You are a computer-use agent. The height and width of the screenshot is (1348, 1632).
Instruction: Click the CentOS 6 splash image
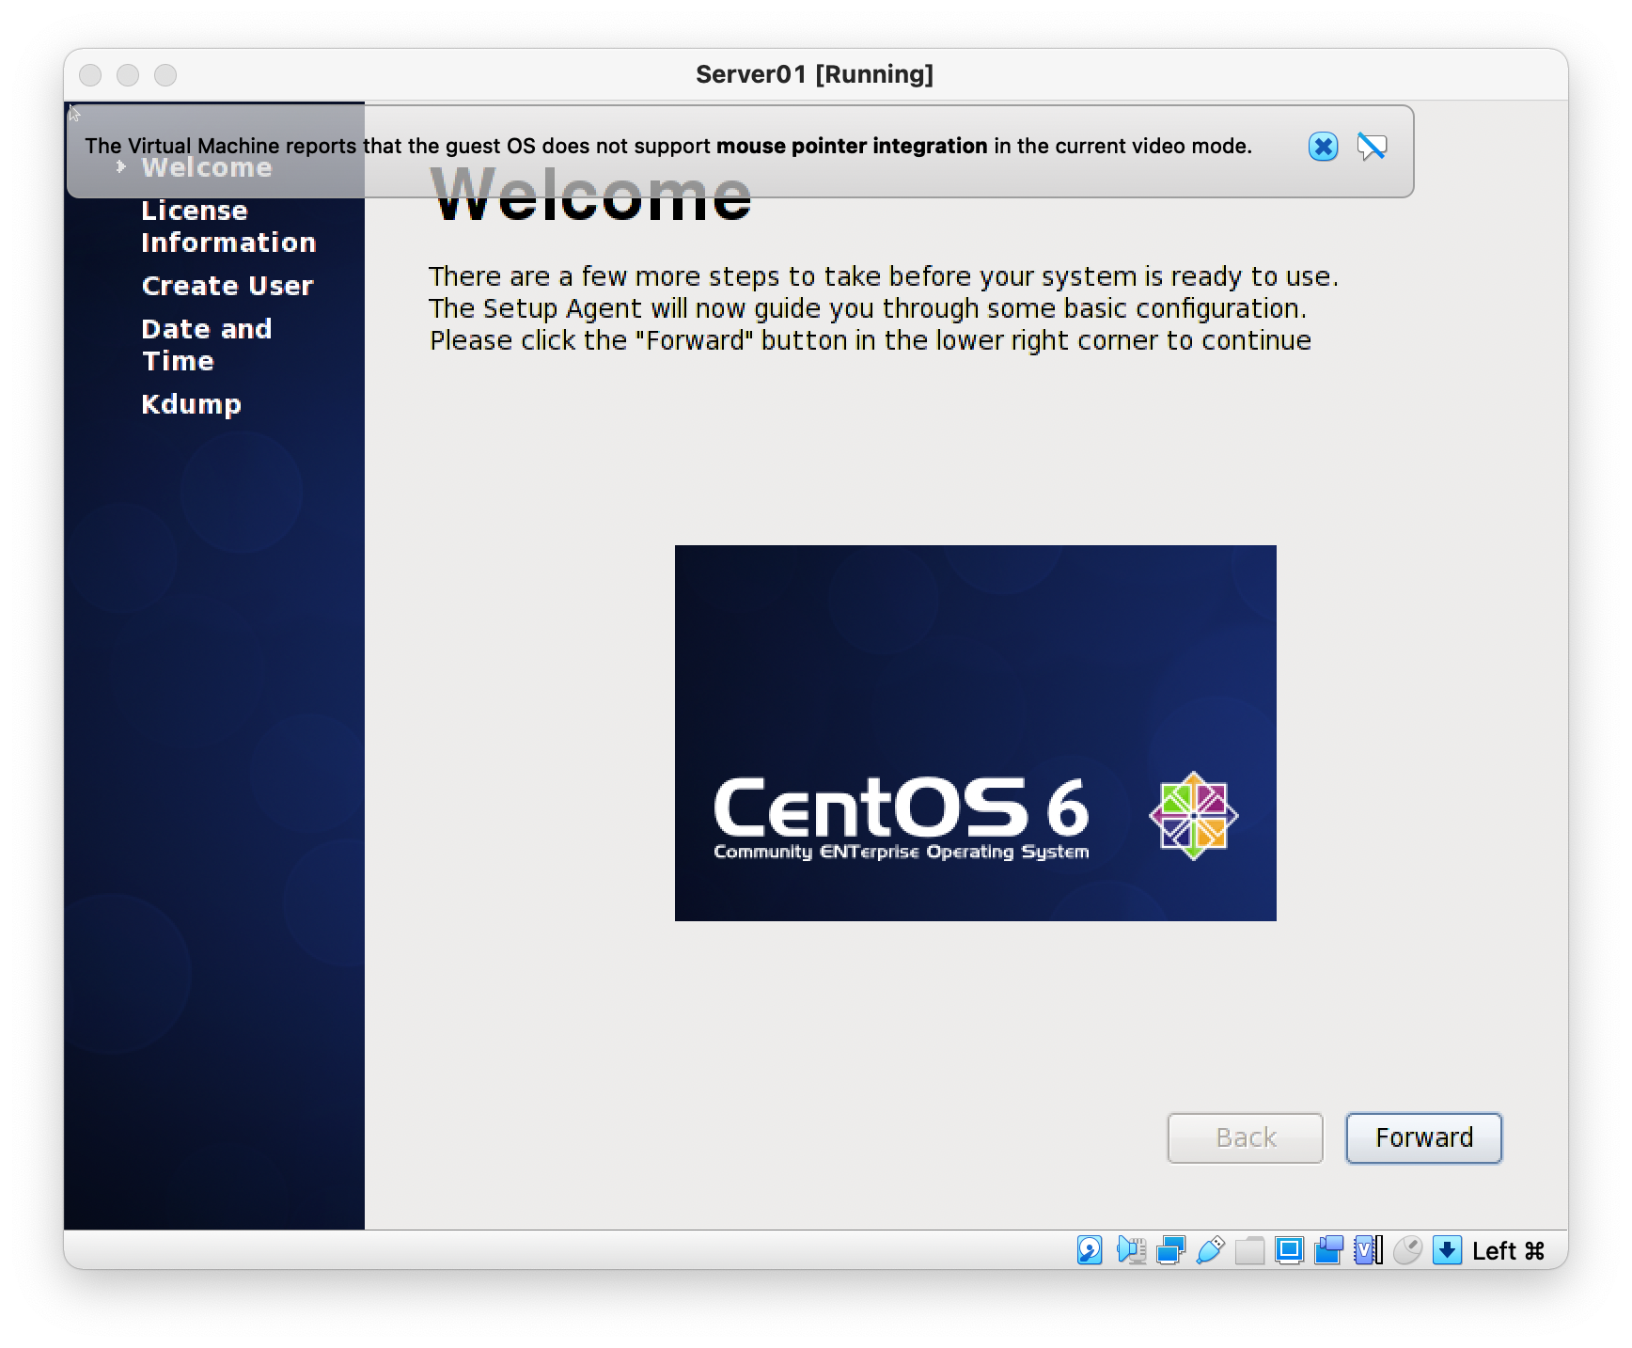click(975, 733)
